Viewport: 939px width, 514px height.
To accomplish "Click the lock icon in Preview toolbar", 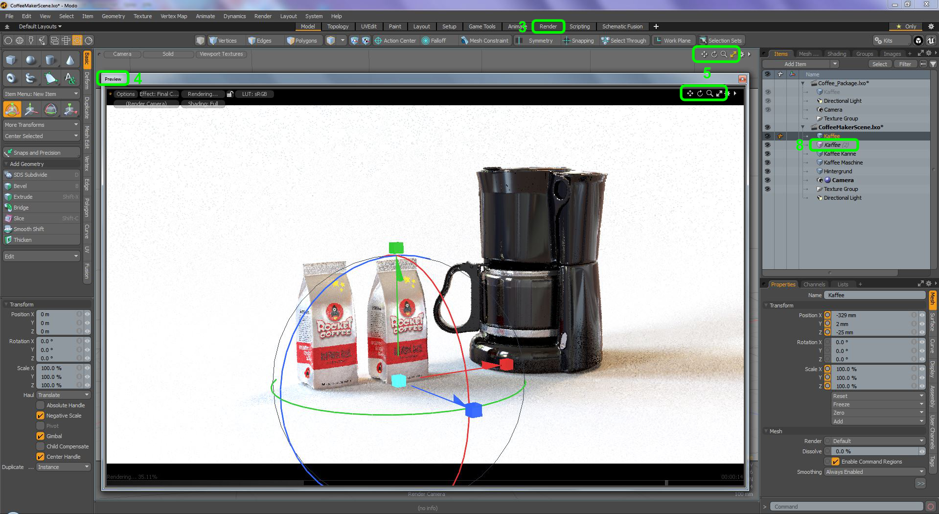I will pos(229,94).
